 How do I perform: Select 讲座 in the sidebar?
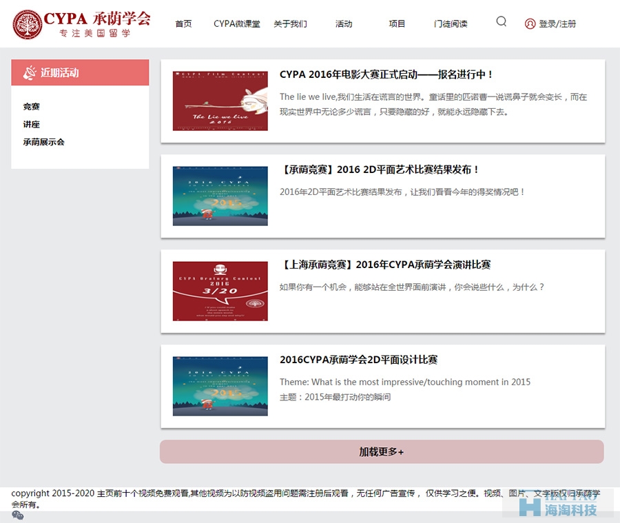point(31,124)
